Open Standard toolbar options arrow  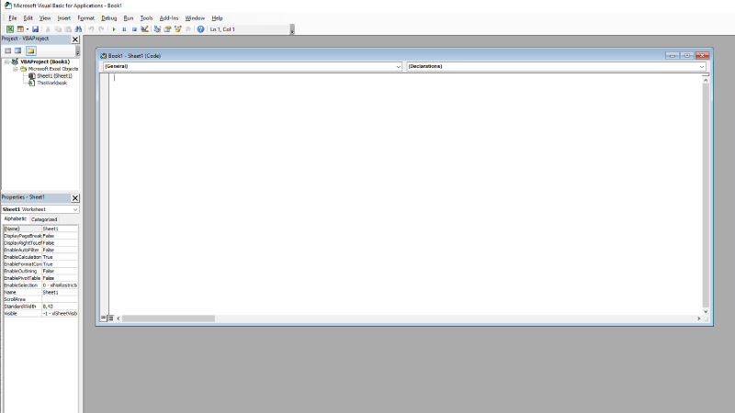click(292, 30)
